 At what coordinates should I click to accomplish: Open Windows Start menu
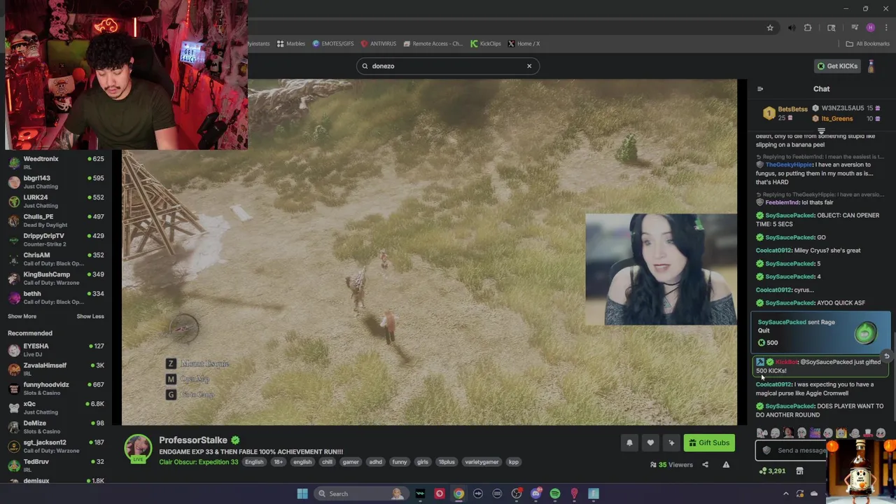coord(302,493)
